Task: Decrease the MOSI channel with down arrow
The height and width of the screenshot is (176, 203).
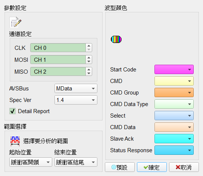Action: pyautogui.click(x=89, y=62)
